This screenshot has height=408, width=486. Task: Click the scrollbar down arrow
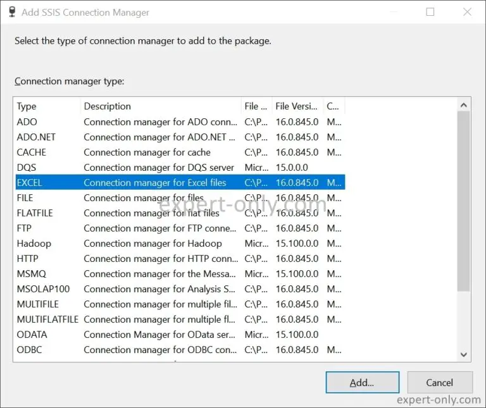point(464,354)
